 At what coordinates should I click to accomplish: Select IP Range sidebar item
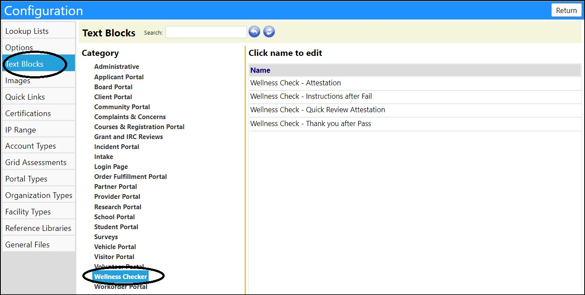[x=39, y=130]
